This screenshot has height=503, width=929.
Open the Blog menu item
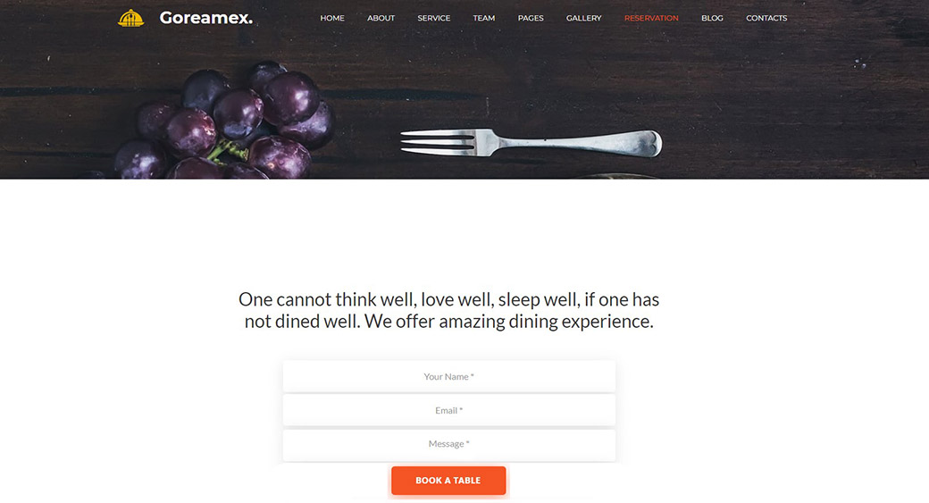coord(712,19)
